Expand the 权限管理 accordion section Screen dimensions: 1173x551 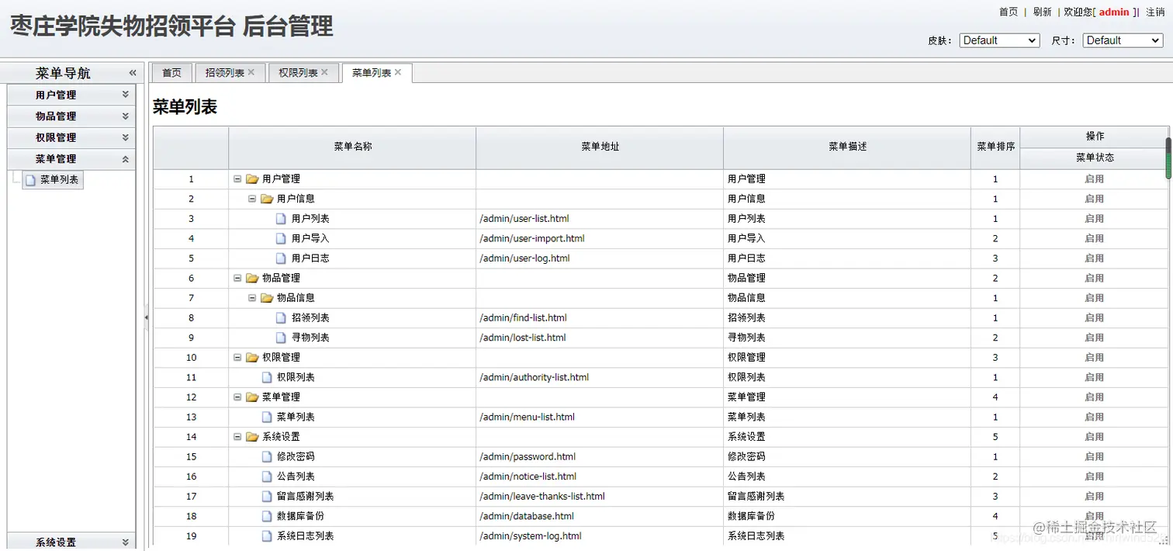pos(125,137)
